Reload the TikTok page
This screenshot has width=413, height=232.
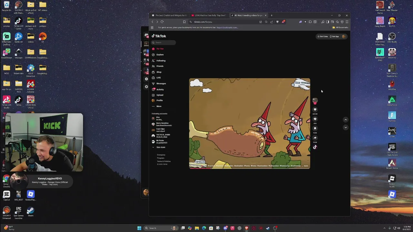(x=162, y=22)
